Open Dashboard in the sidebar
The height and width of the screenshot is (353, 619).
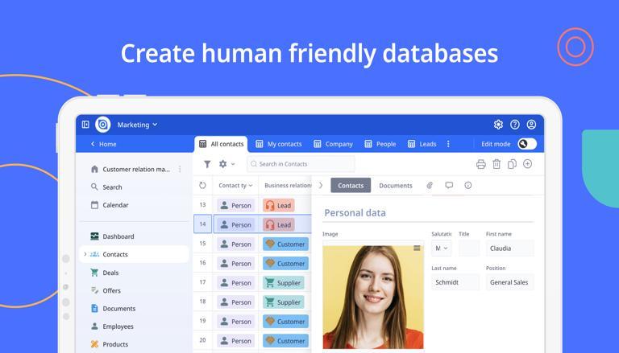coord(113,236)
